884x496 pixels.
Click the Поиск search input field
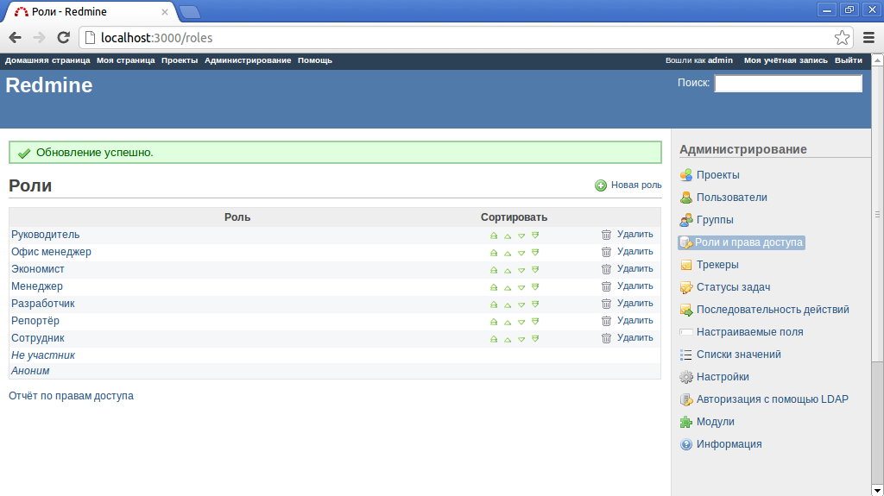coord(788,84)
